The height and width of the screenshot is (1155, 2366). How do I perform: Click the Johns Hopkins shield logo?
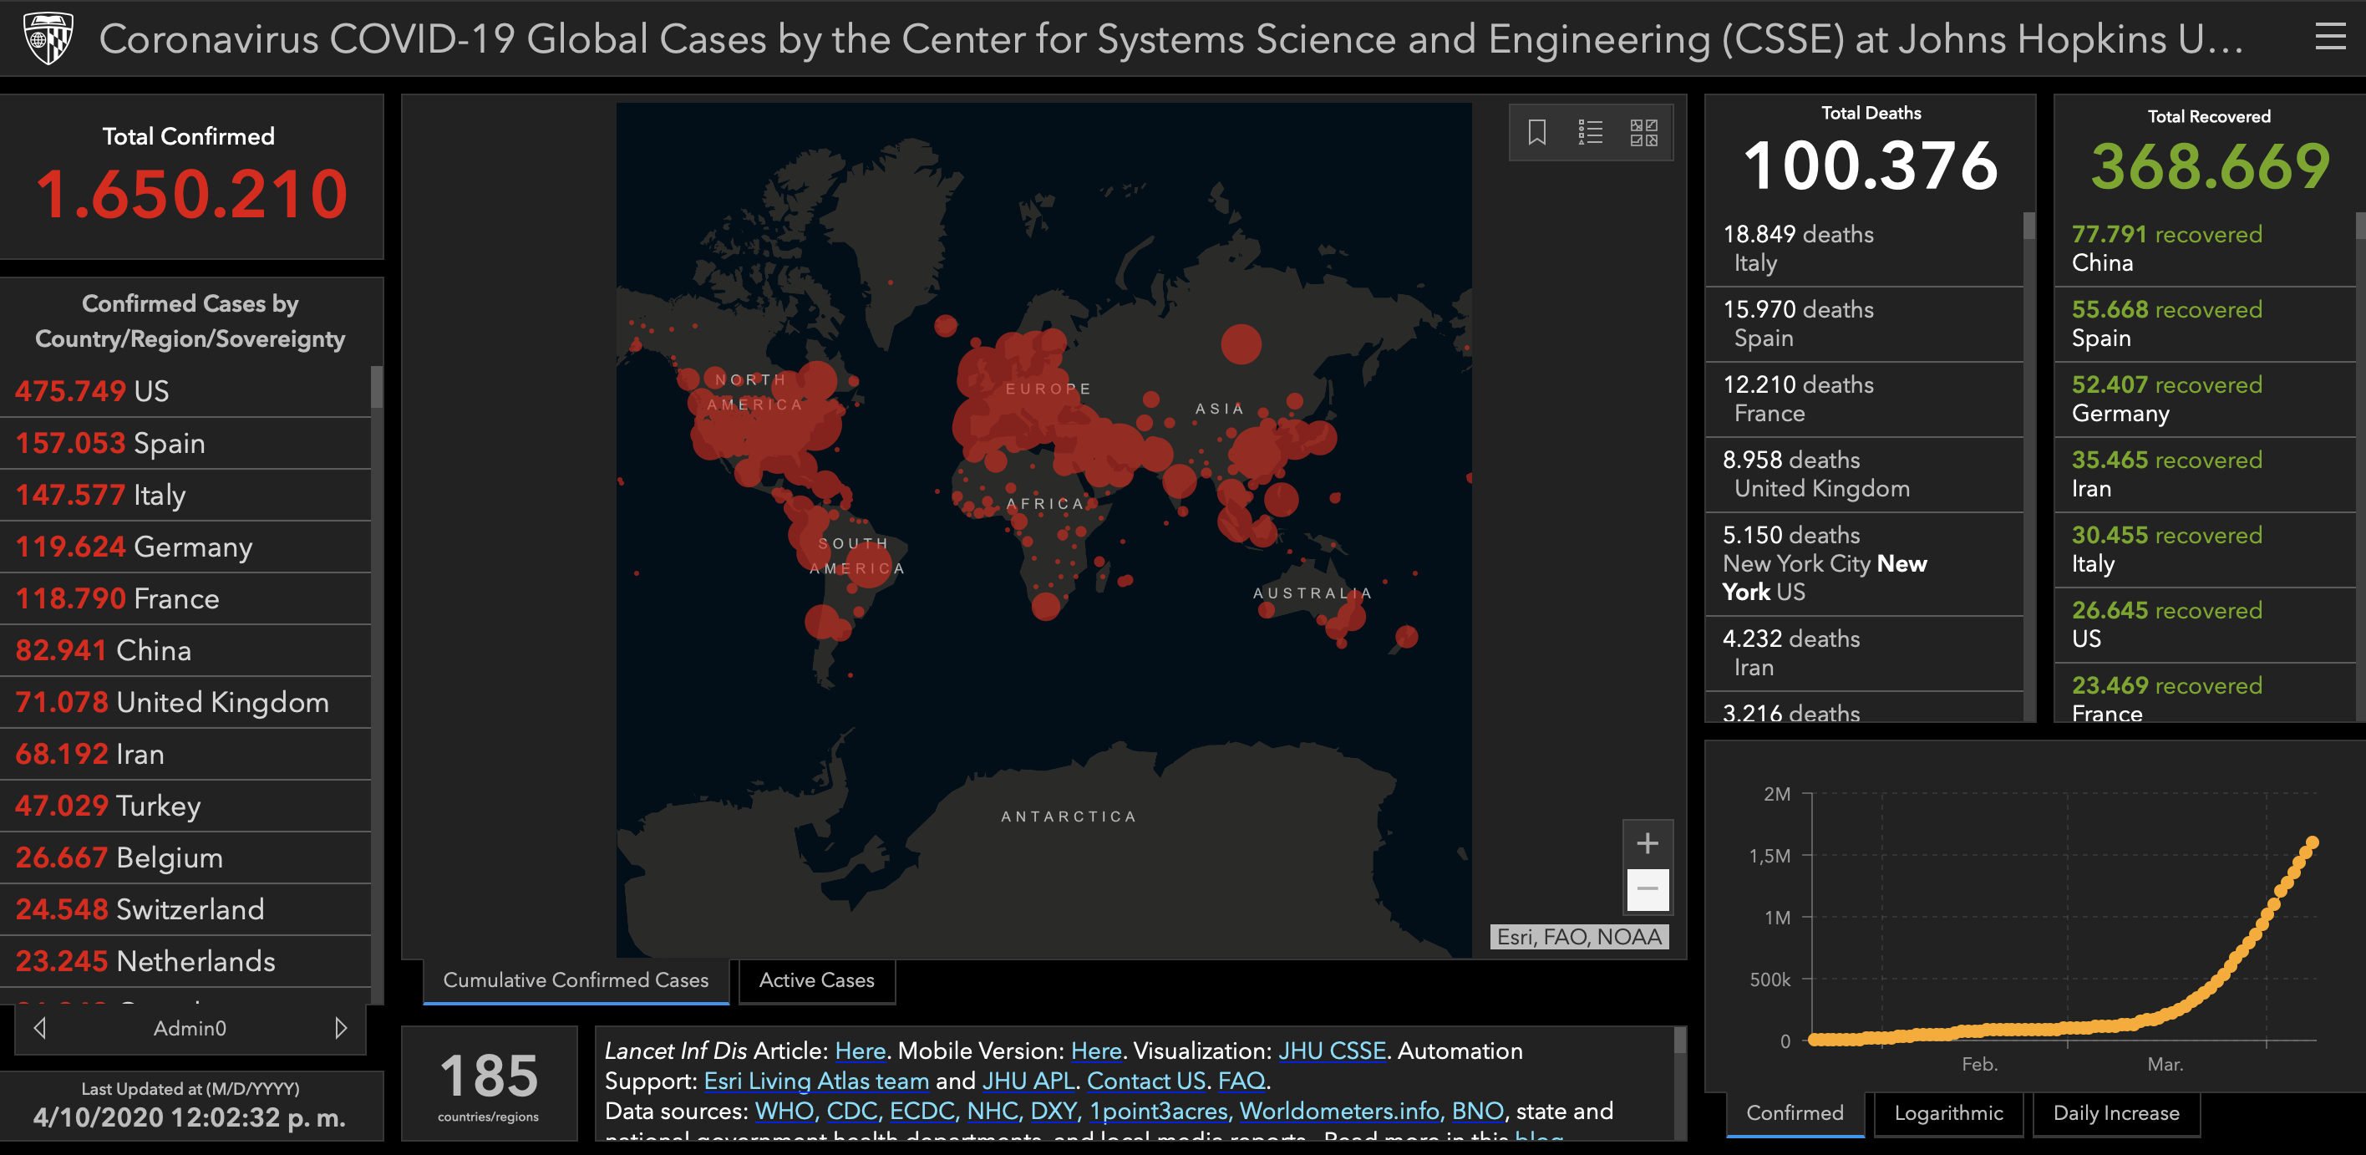pyautogui.click(x=47, y=38)
